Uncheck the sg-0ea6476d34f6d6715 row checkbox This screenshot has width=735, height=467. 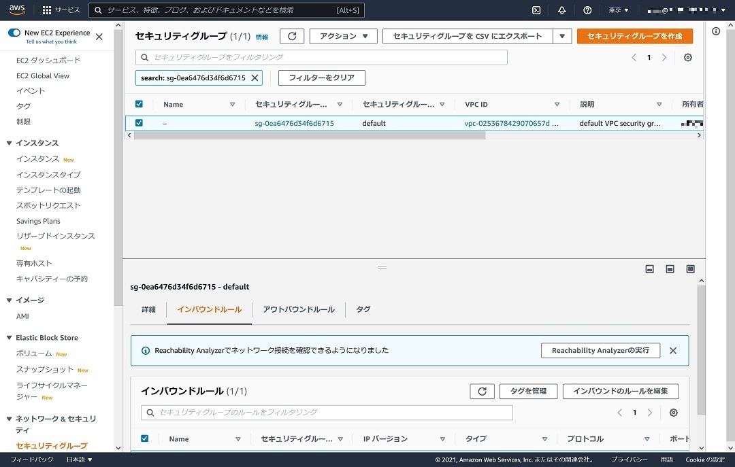[139, 123]
